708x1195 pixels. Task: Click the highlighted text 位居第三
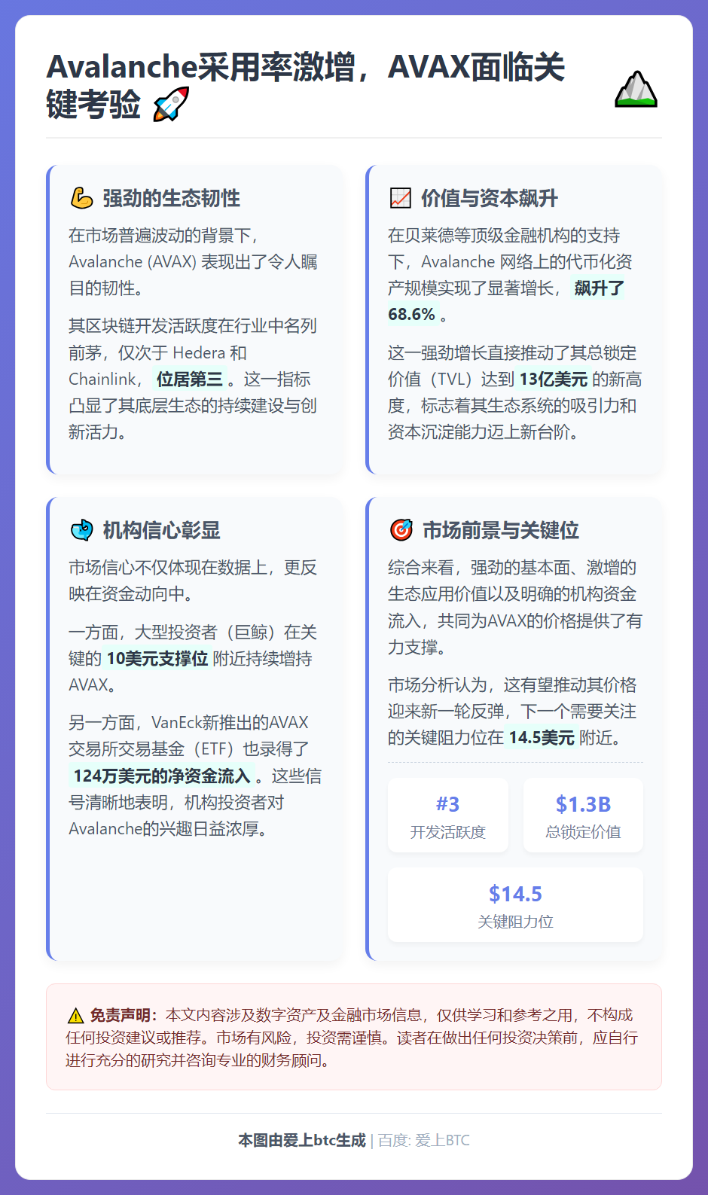(190, 379)
